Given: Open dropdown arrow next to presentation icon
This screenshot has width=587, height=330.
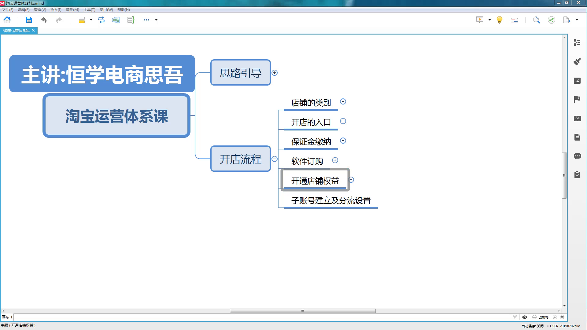Looking at the screenshot, I should pyautogui.click(x=489, y=20).
